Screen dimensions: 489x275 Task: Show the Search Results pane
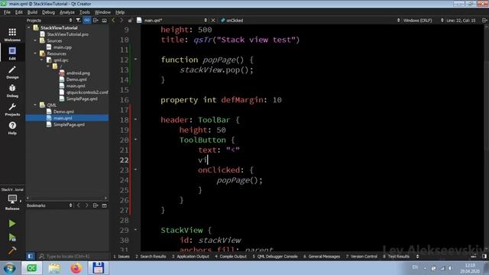(151, 257)
